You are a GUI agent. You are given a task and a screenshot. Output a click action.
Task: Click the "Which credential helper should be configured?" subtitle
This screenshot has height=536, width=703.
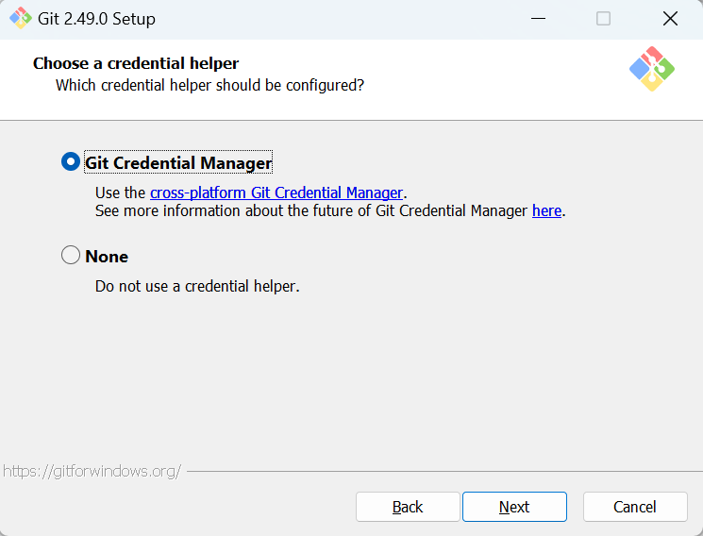209,85
